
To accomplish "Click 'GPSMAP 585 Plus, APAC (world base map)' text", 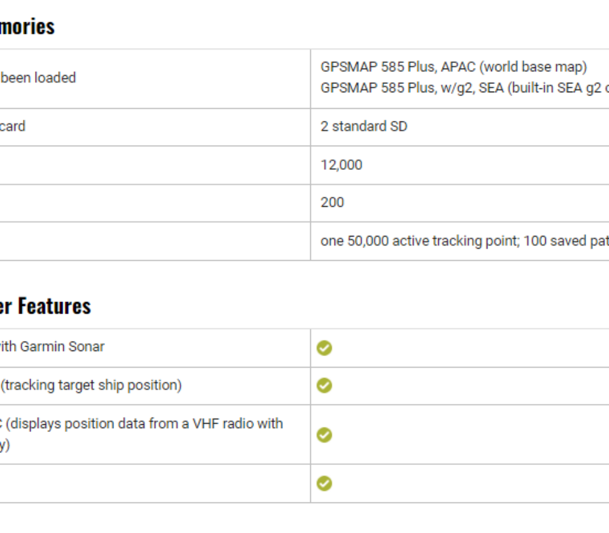I will tap(454, 67).
